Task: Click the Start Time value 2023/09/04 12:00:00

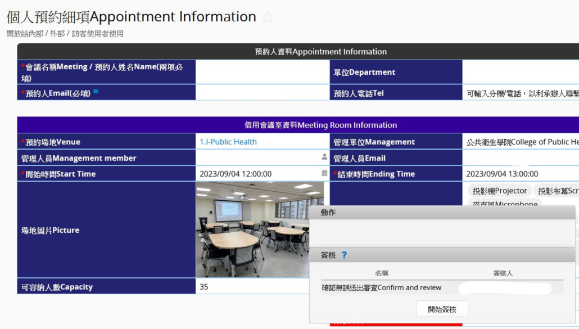Action: click(x=236, y=174)
